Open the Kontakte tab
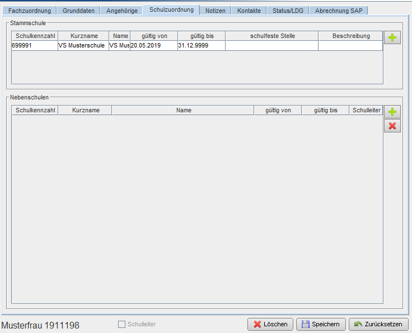 pyautogui.click(x=249, y=11)
